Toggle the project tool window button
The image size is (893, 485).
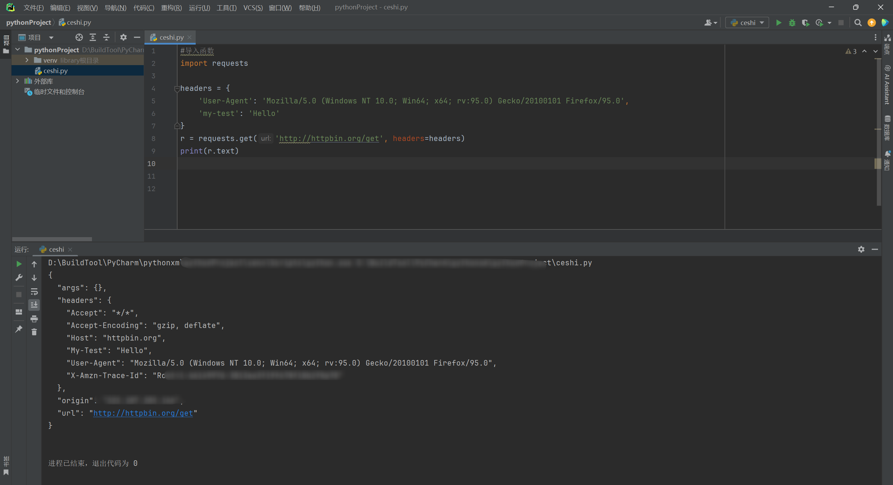[x=6, y=44]
